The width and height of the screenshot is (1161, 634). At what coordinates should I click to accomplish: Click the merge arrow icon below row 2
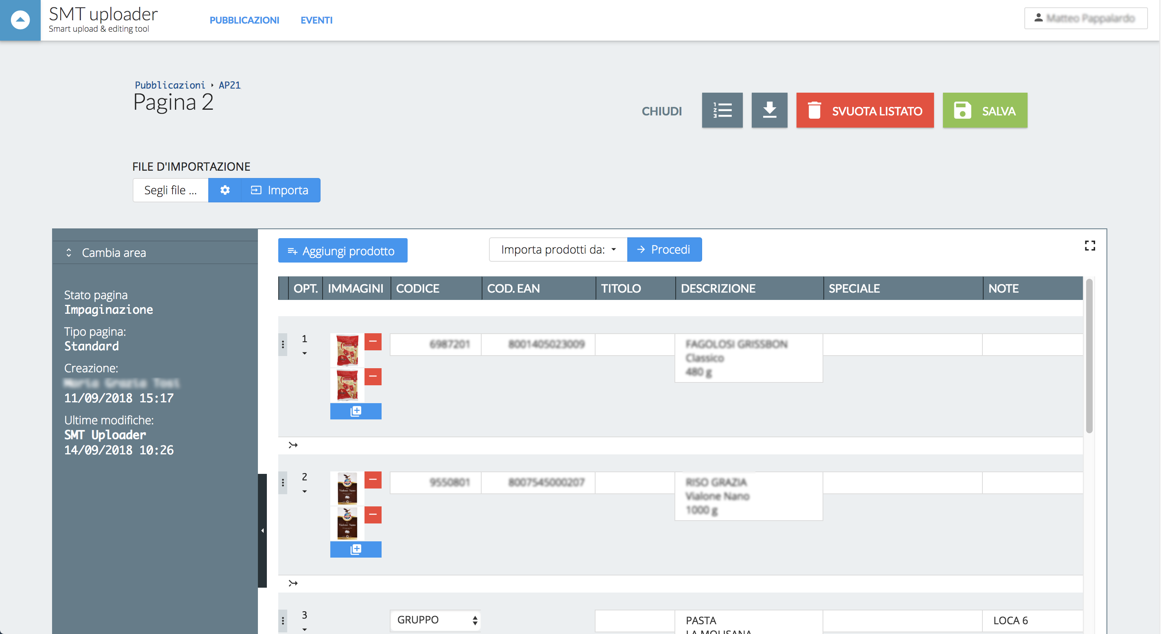point(293,584)
